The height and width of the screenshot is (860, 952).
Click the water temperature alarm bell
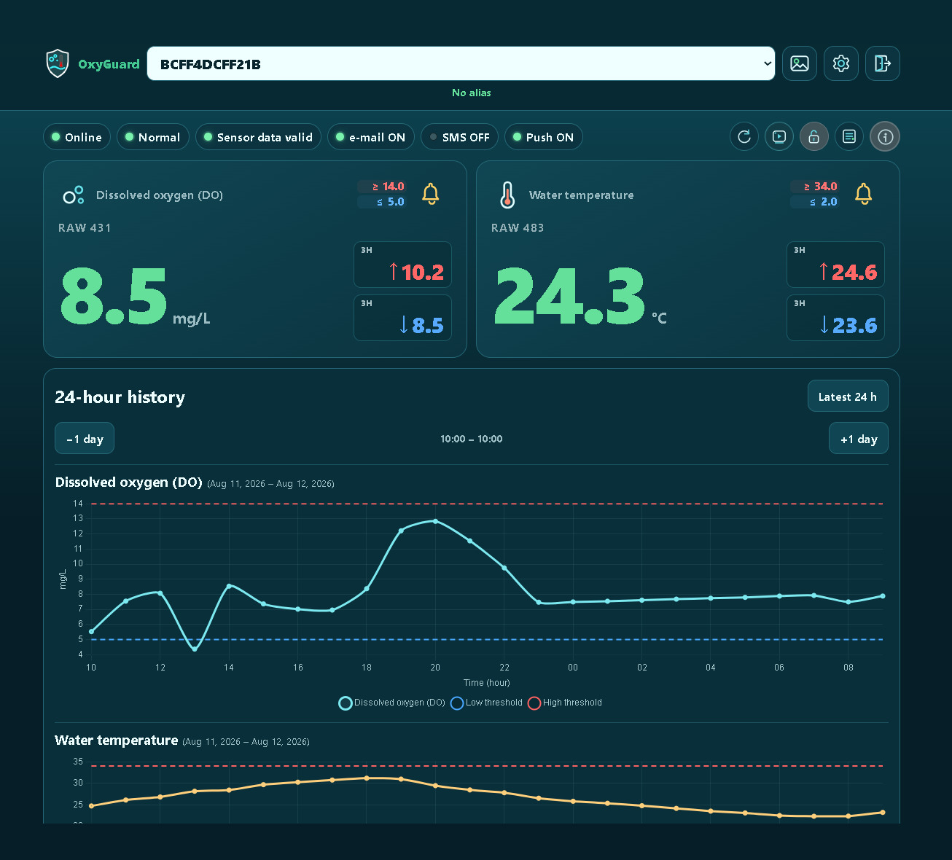(x=864, y=194)
